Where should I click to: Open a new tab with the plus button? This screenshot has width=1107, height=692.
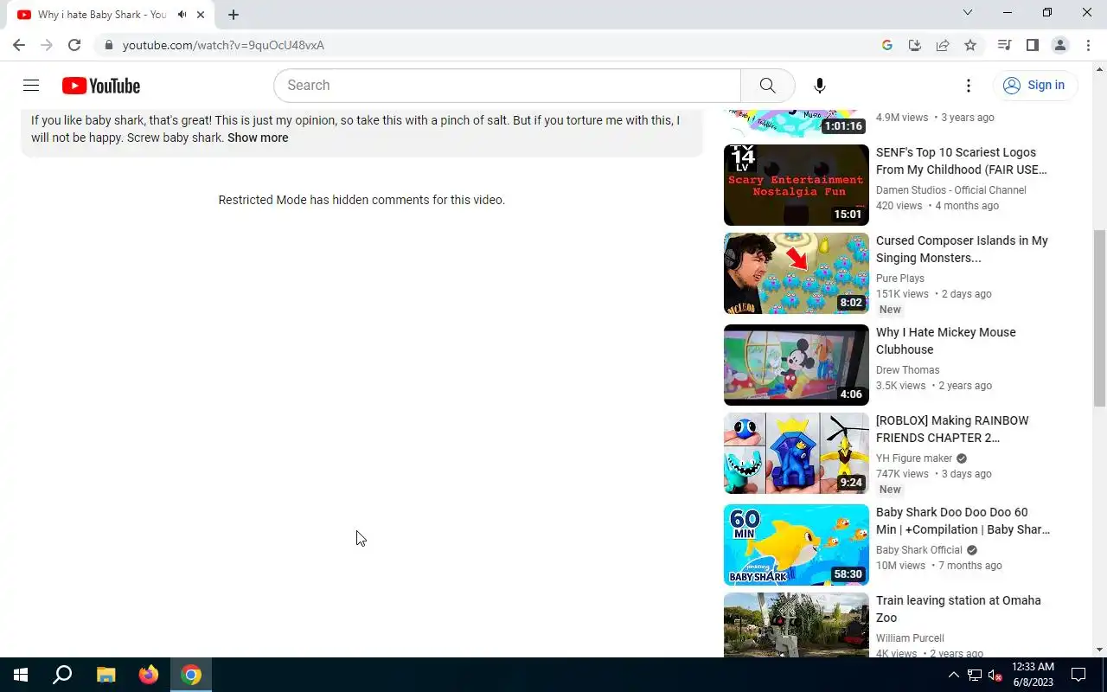[x=234, y=15]
